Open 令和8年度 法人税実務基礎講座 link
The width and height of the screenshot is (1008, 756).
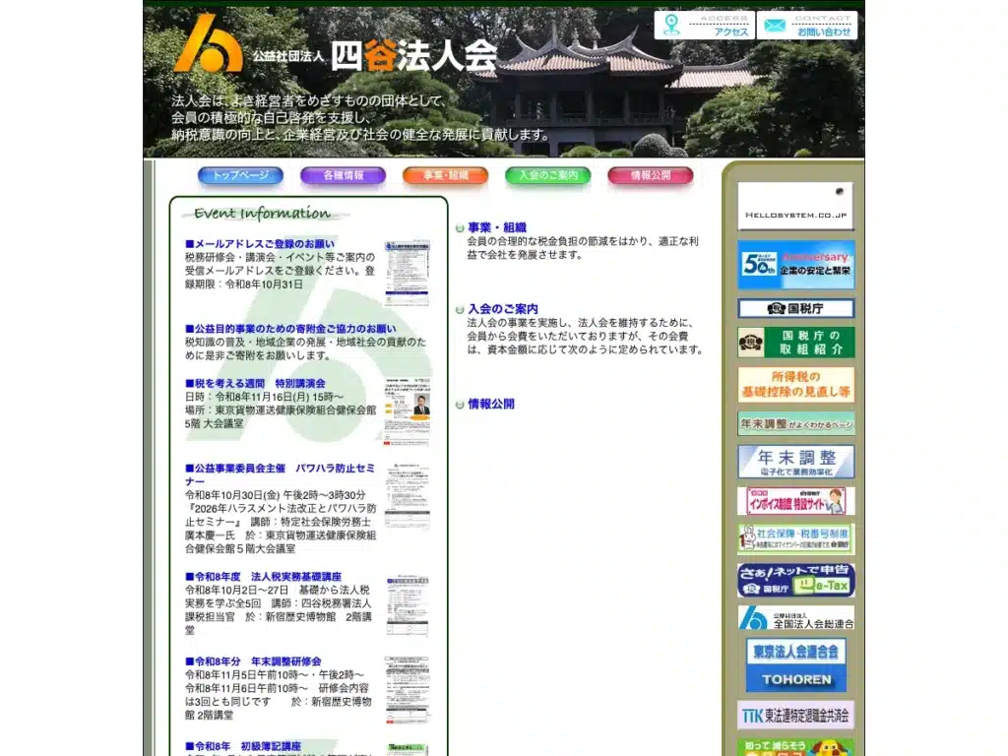pyautogui.click(x=264, y=577)
